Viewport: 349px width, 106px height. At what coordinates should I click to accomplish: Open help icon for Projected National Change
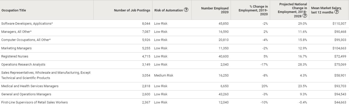(304, 16)
